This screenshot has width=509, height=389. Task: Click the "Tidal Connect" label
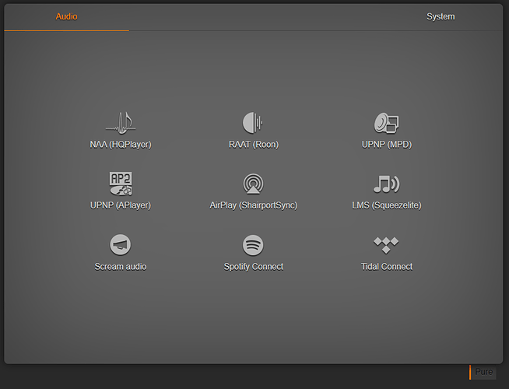click(387, 267)
